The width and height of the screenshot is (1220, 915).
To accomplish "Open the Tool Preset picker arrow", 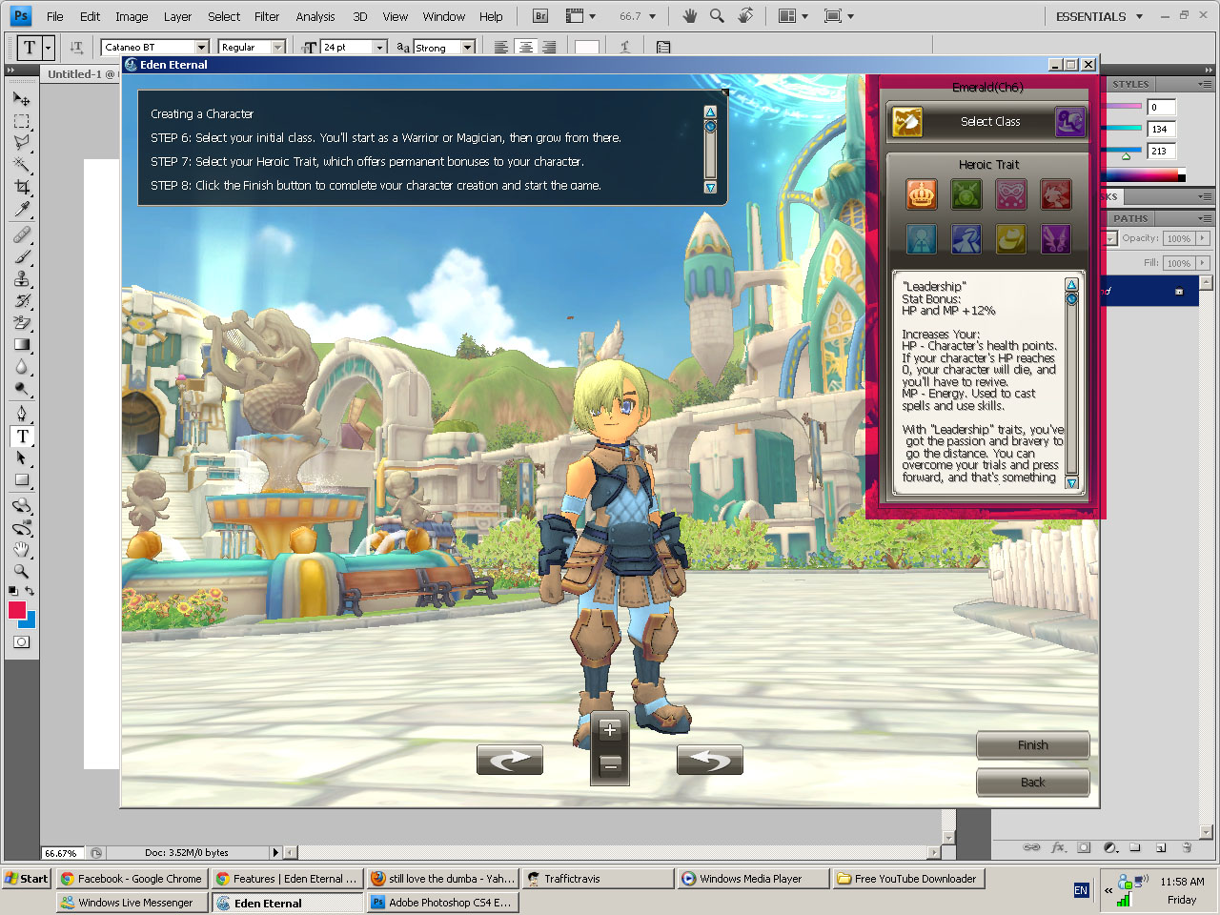I will point(48,47).
